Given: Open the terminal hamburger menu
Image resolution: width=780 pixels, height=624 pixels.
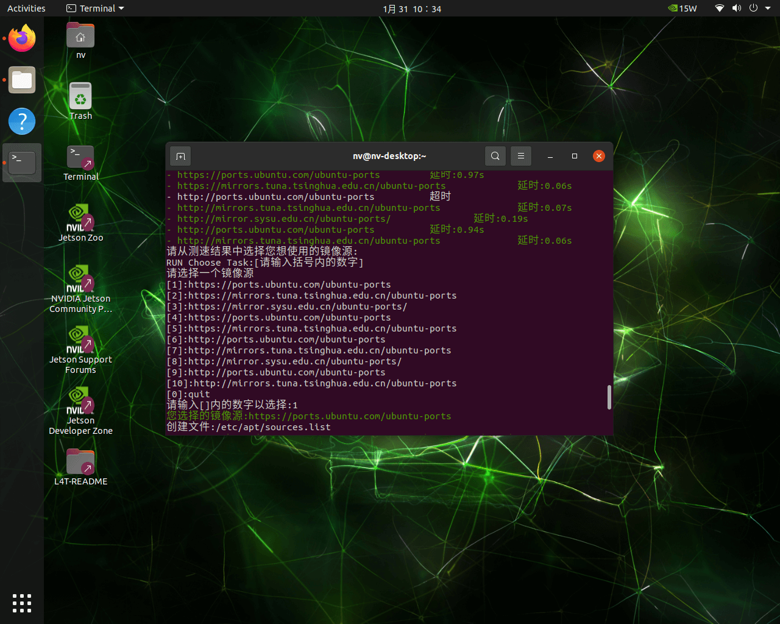Looking at the screenshot, I should click(x=521, y=156).
